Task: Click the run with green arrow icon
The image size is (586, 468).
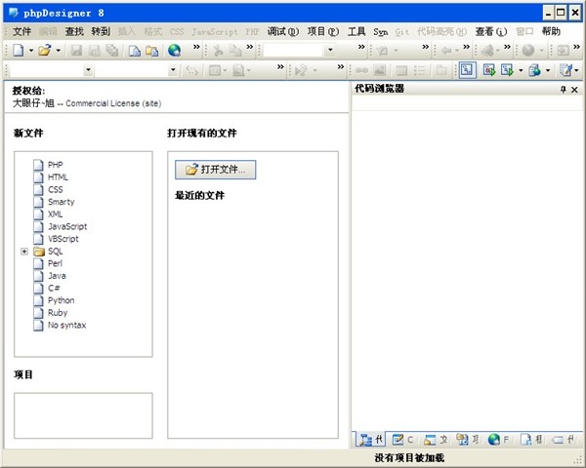Action: click(489, 70)
